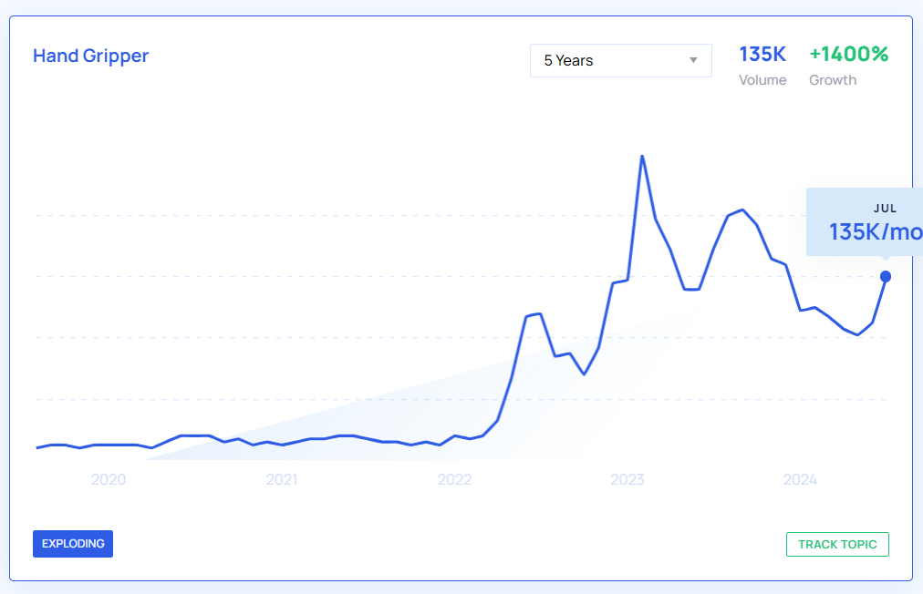Viewport: 923px width, 594px height.
Task: Click the mid-2022 peak on the trend line
Action: coord(540,313)
